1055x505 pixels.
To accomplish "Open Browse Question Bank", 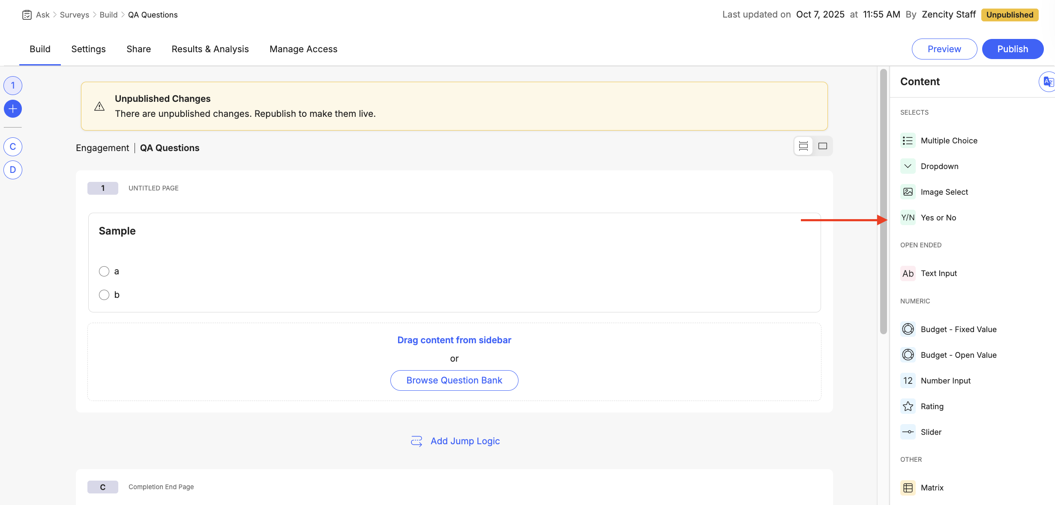I will tap(454, 380).
